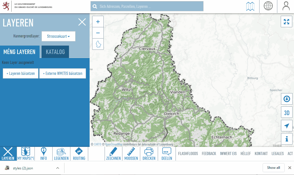Click + Externe WM(T)S bäisetzen button
Image resolution: width=294 pixels, height=175 pixels.
pyautogui.click(x=62, y=73)
